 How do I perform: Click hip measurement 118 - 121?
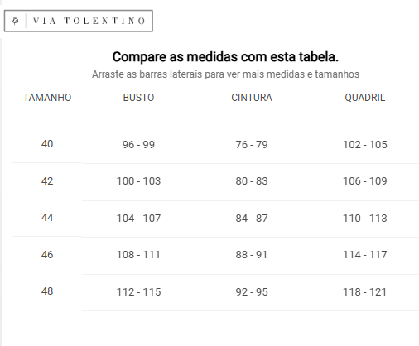coord(365,292)
